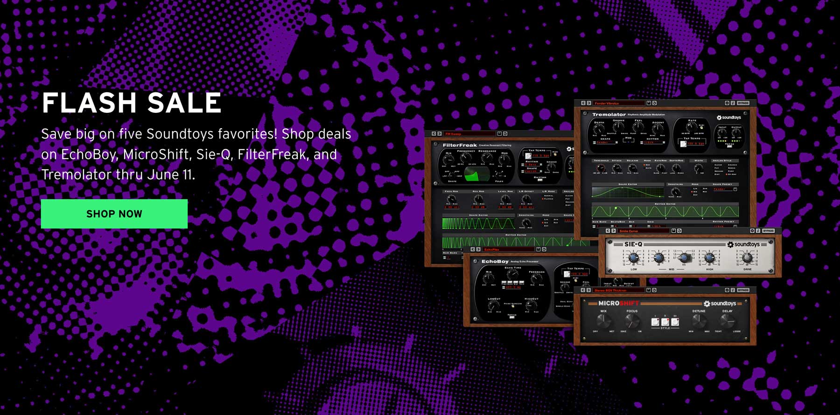Click the Tremolator Rate knob
This screenshot has height=415, width=840.
point(691,127)
